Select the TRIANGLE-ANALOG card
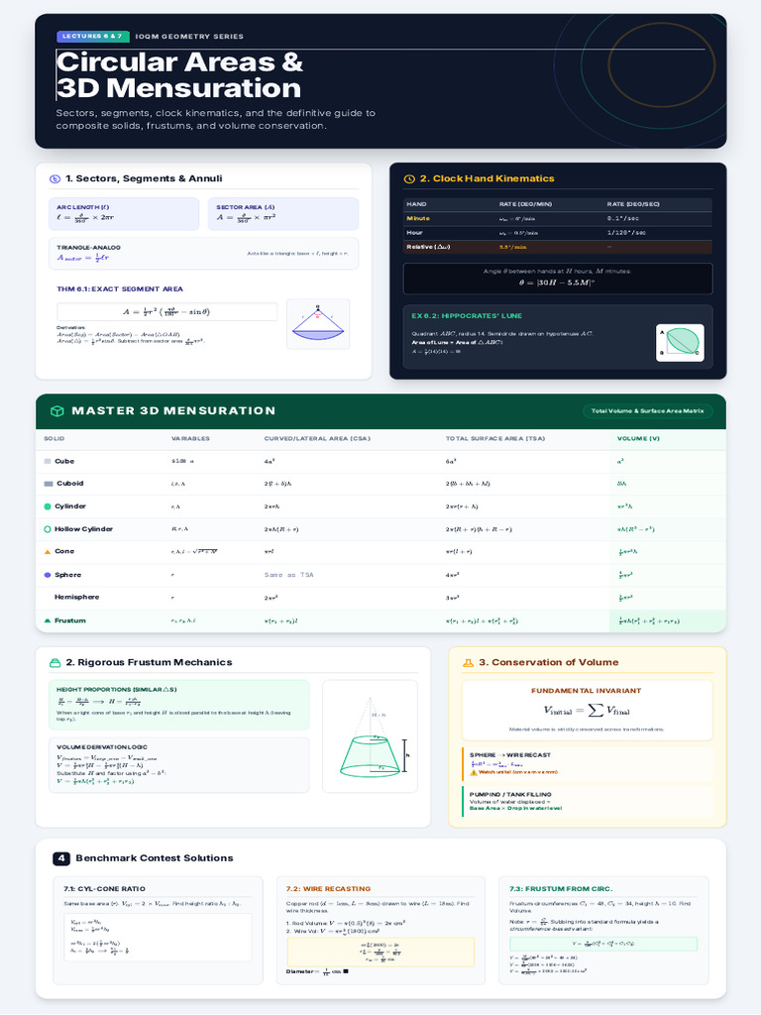Screen dimensions: 761x1015 coord(203,253)
